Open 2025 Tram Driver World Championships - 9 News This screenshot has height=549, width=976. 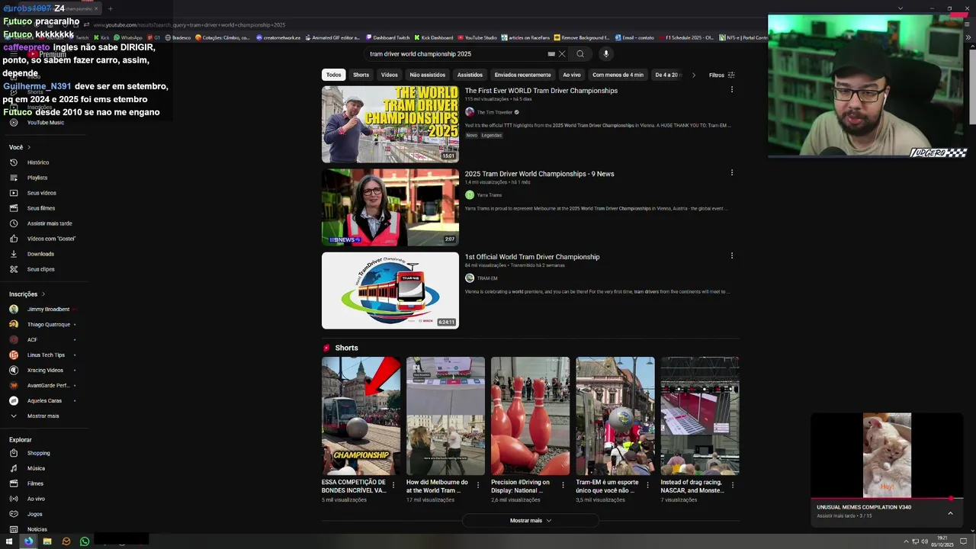pyautogui.click(x=539, y=174)
